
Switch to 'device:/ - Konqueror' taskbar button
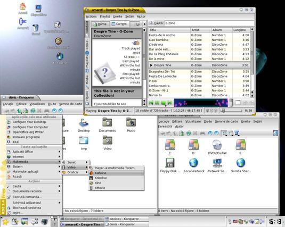[126, 219]
